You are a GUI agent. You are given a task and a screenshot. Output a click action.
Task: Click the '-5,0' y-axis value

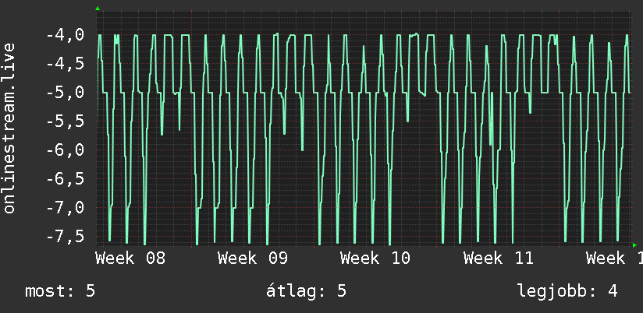[x=65, y=93]
